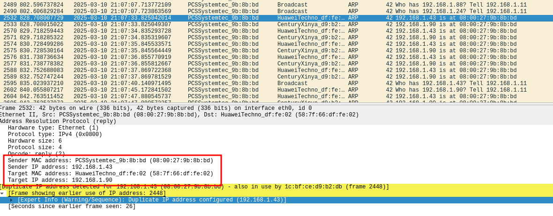Select packet 2489 asking for 192.168.1.88
The image size is (553, 216).
(276, 5)
